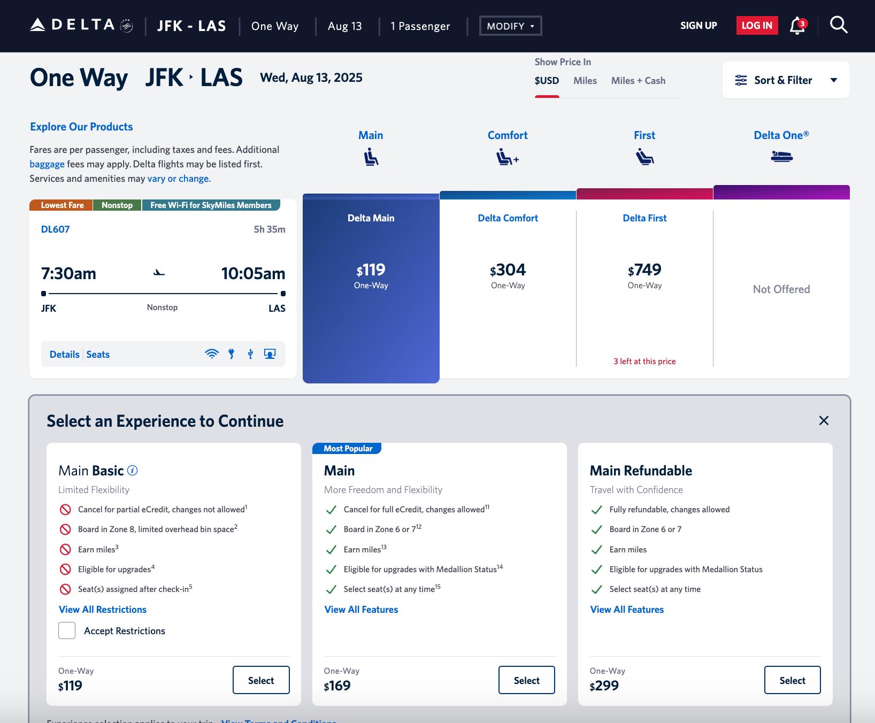The height and width of the screenshot is (723, 875).
Task: Click 'Fully refundable, changes allowed' feature
Action: click(x=670, y=510)
